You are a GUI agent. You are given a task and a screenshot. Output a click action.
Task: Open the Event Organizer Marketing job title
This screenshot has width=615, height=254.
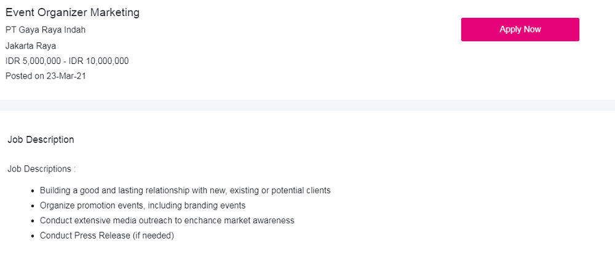click(73, 12)
